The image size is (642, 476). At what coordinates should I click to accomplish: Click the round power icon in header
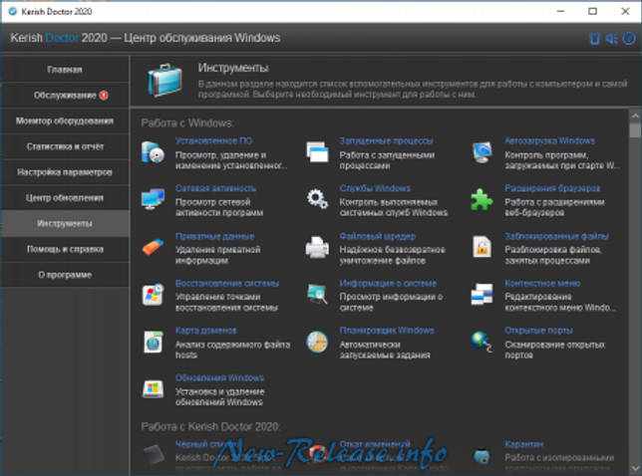click(x=629, y=39)
